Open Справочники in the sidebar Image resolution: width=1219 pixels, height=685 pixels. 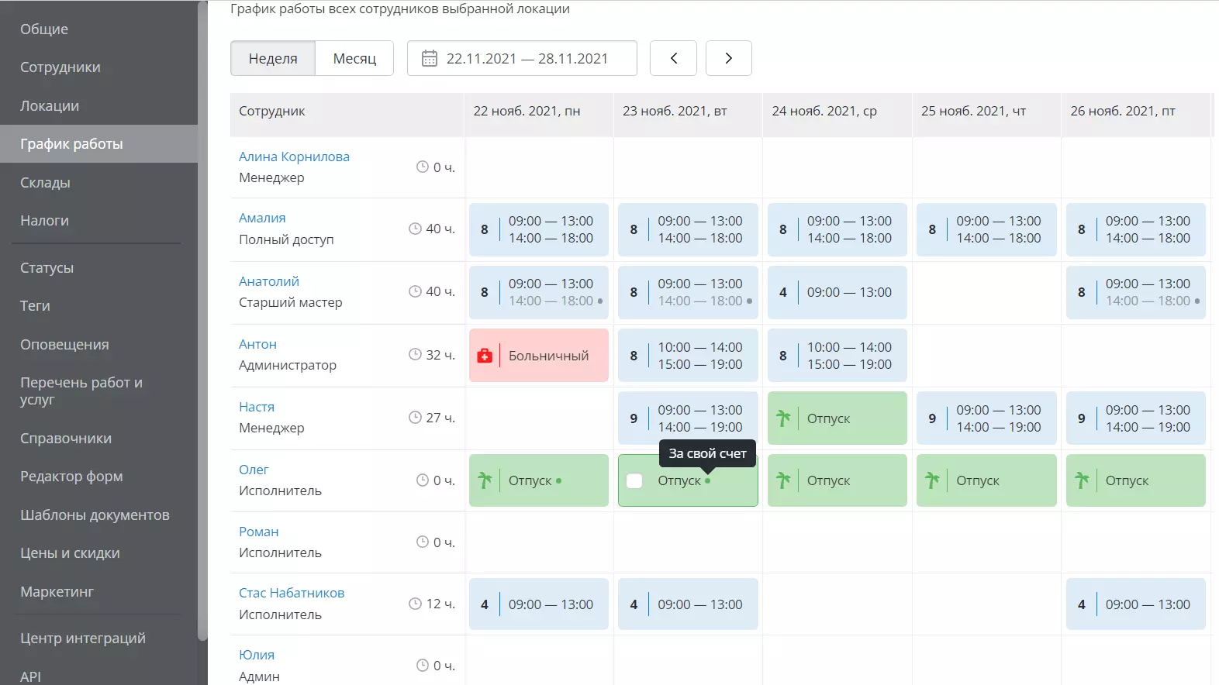(66, 438)
